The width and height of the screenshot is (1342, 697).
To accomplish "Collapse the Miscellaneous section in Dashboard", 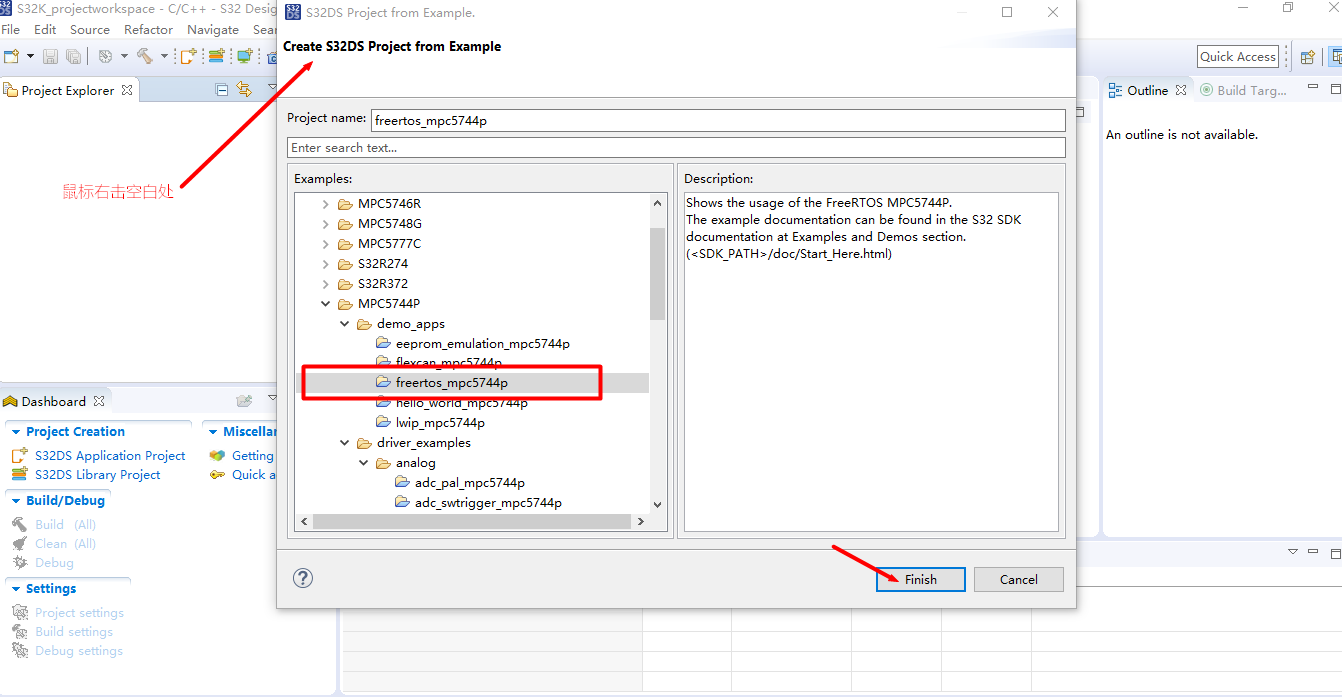I will tap(213, 432).
